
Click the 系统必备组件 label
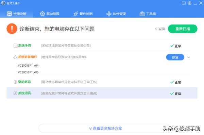coord(28,57)
